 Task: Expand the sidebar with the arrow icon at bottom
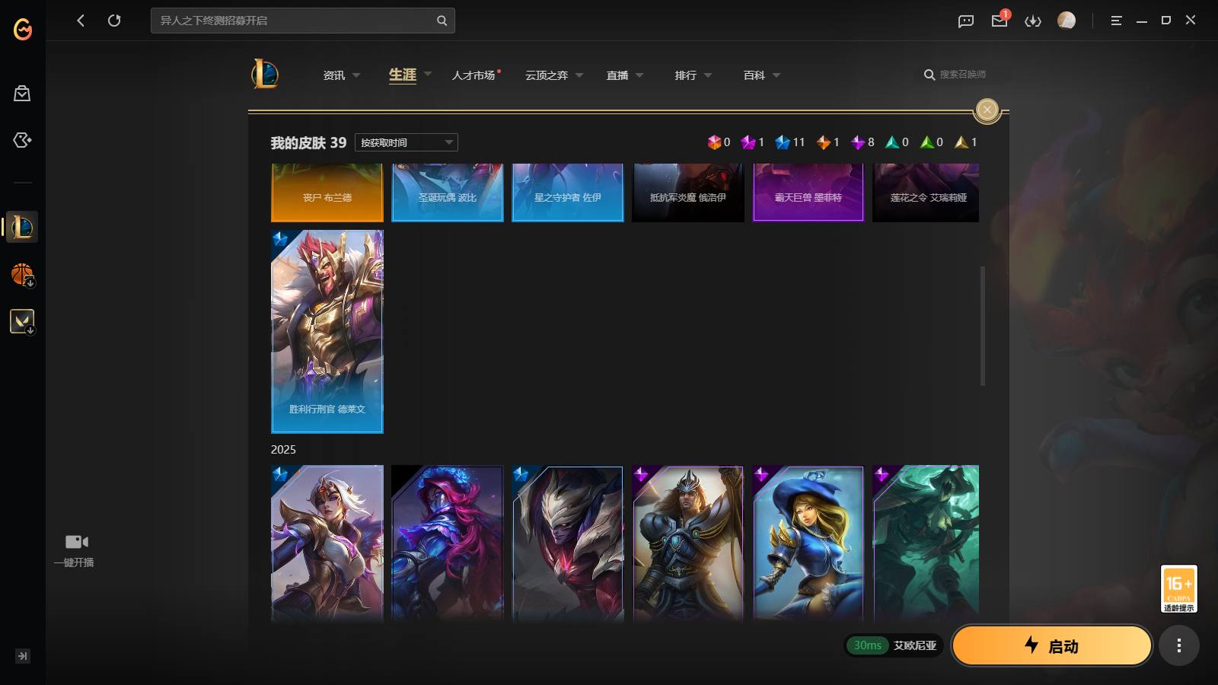coord(23,656)
